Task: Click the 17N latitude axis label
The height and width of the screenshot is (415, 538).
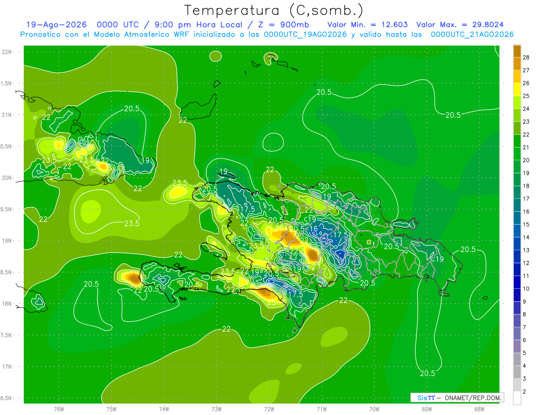Action: [x=7, y=367]
